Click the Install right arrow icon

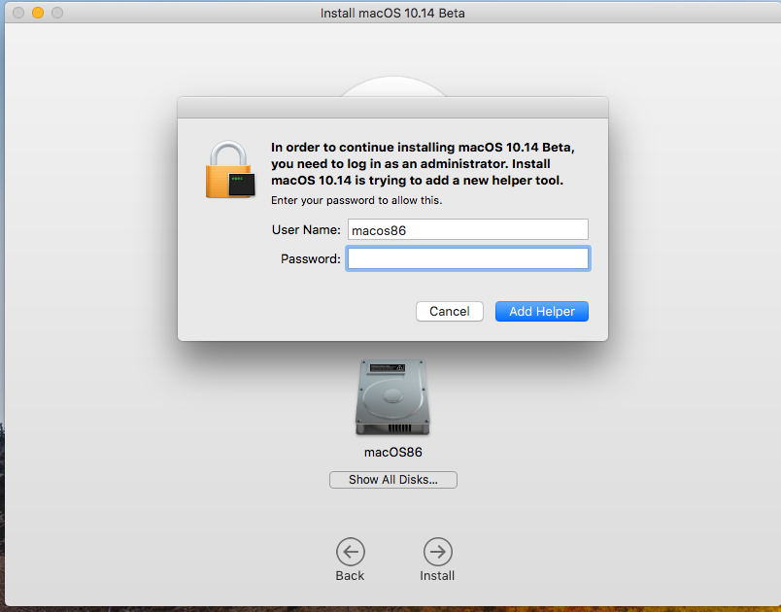(x=437, y=552)
